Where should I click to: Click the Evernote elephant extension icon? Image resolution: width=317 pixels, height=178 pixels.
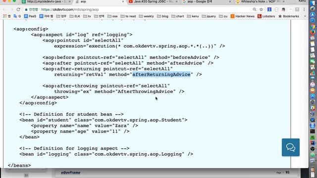point(283,9)
